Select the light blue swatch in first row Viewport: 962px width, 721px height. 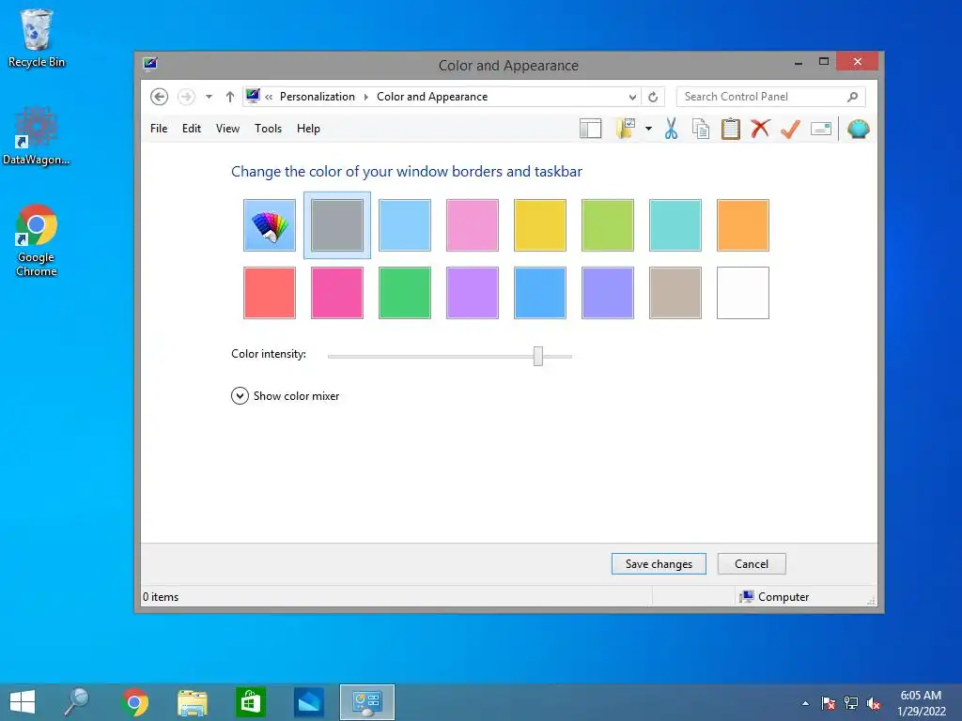405,225
